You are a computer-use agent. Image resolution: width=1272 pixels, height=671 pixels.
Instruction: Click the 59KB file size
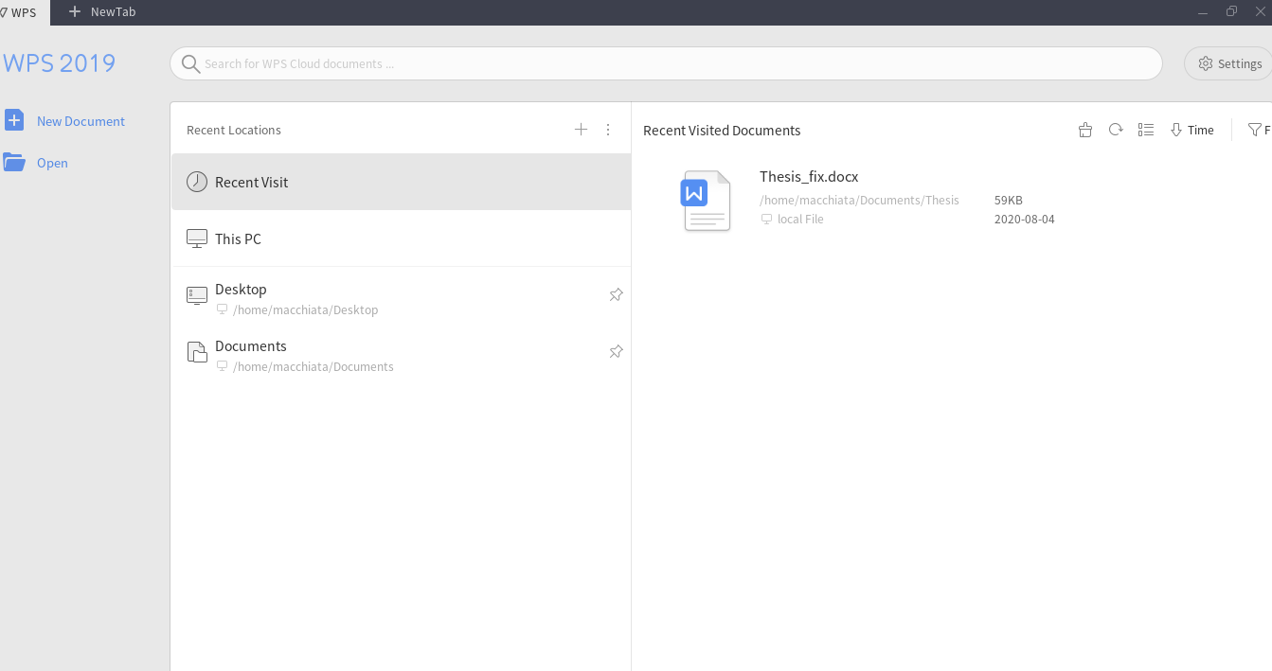point(1009,201)
